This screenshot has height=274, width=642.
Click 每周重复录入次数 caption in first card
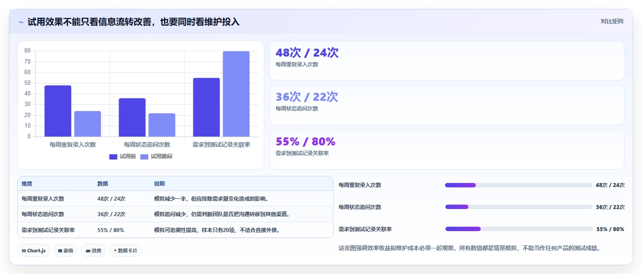point(297,64)
